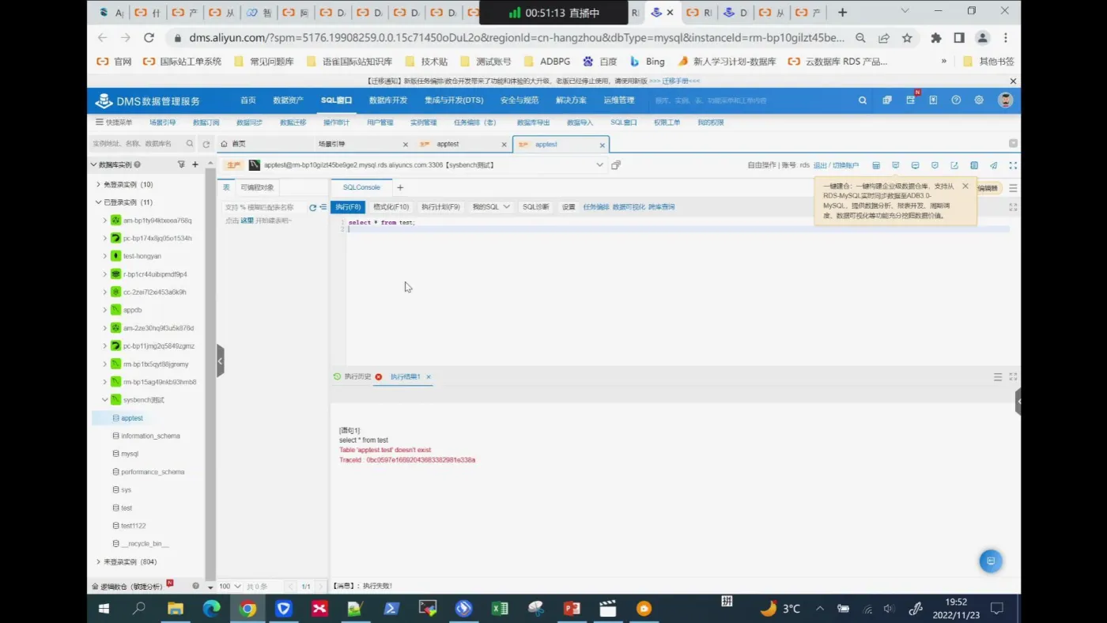Open Chrome from Windows taskbar
This screenshot has width=1107, height=623.
tap(247, 608)
